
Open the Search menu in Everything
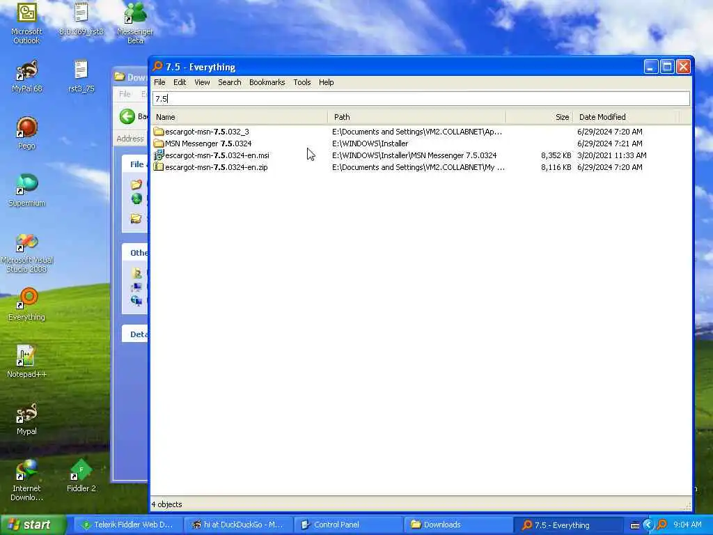(x=230, y=82)
